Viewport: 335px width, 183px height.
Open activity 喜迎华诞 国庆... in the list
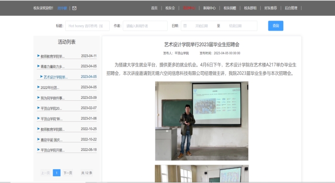click(x=51, y=140)
